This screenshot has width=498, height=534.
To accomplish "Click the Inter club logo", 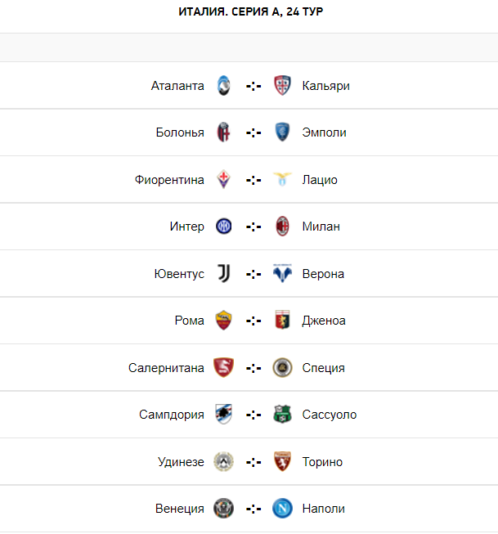I will (x=223, y=227).
